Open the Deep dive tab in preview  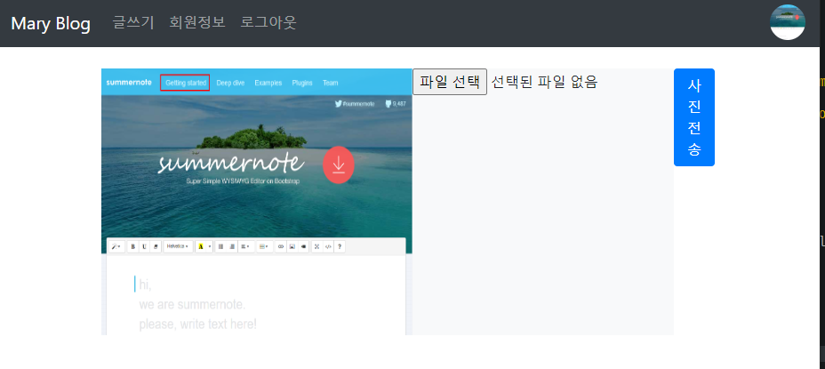[x=230, y=83]
